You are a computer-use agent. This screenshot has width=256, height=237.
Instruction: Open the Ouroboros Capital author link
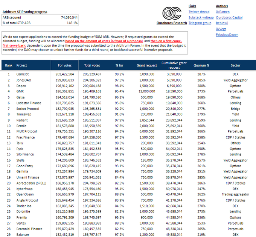(229, 17)
